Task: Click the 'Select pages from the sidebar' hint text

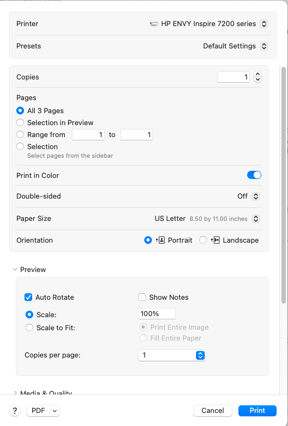Action: (70, 156)
